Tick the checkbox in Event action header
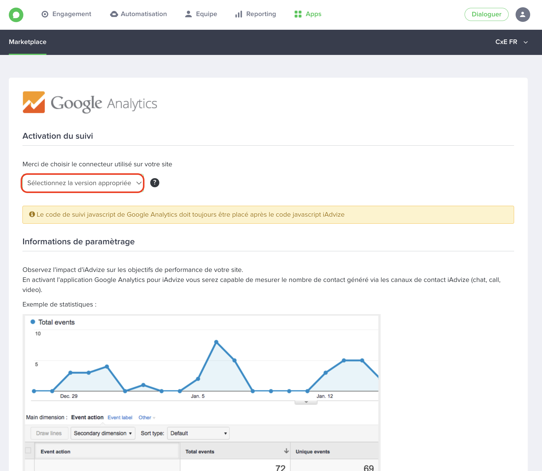The height and width of the screenshot is (471, 542). tap(28, 450)
